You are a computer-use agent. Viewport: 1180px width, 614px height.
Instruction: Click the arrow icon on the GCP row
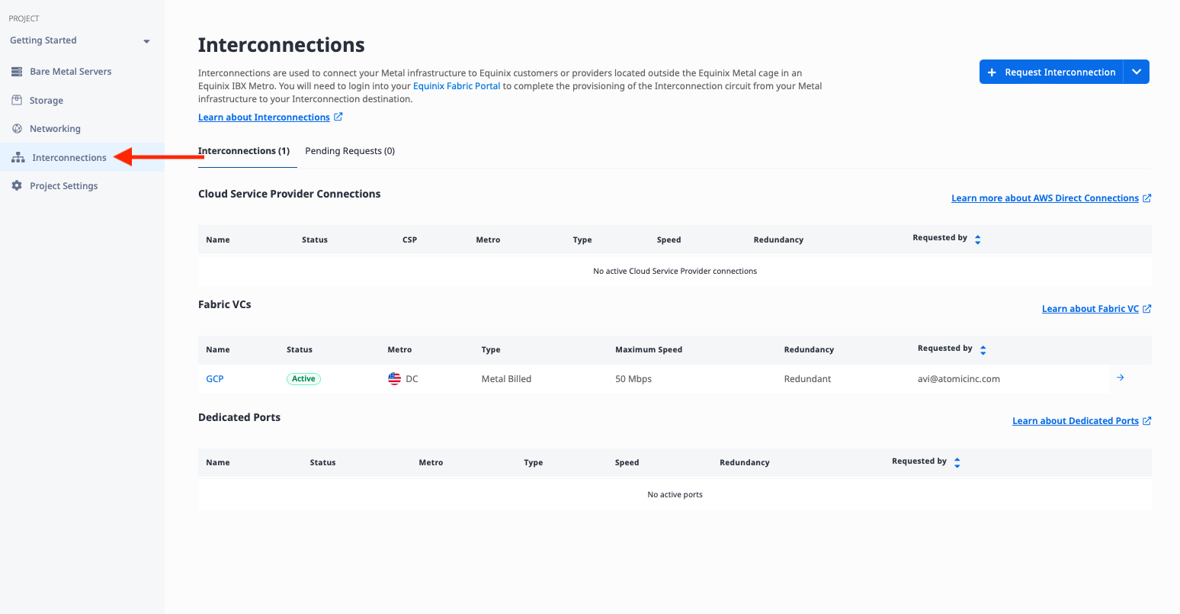[1120, 378]
